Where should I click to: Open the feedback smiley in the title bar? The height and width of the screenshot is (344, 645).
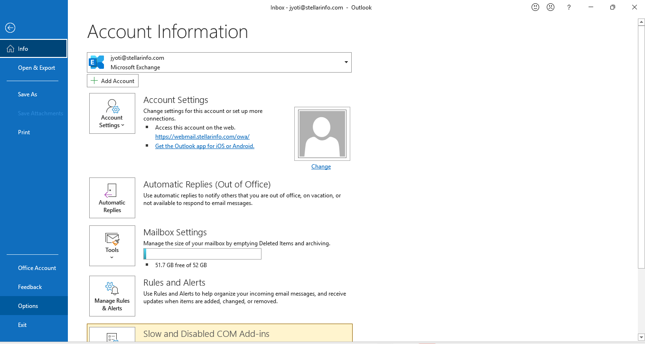click(535, 7)
